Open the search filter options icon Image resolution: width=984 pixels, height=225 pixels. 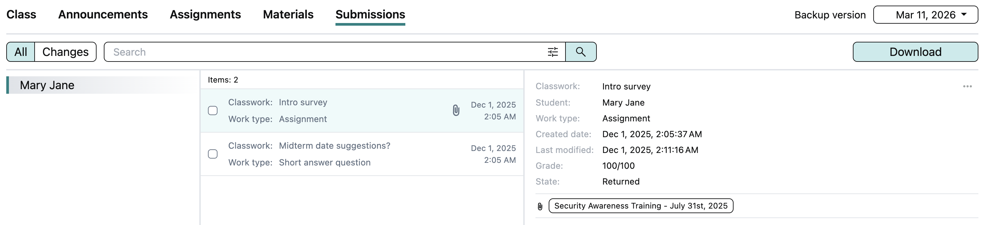point(552,52)
